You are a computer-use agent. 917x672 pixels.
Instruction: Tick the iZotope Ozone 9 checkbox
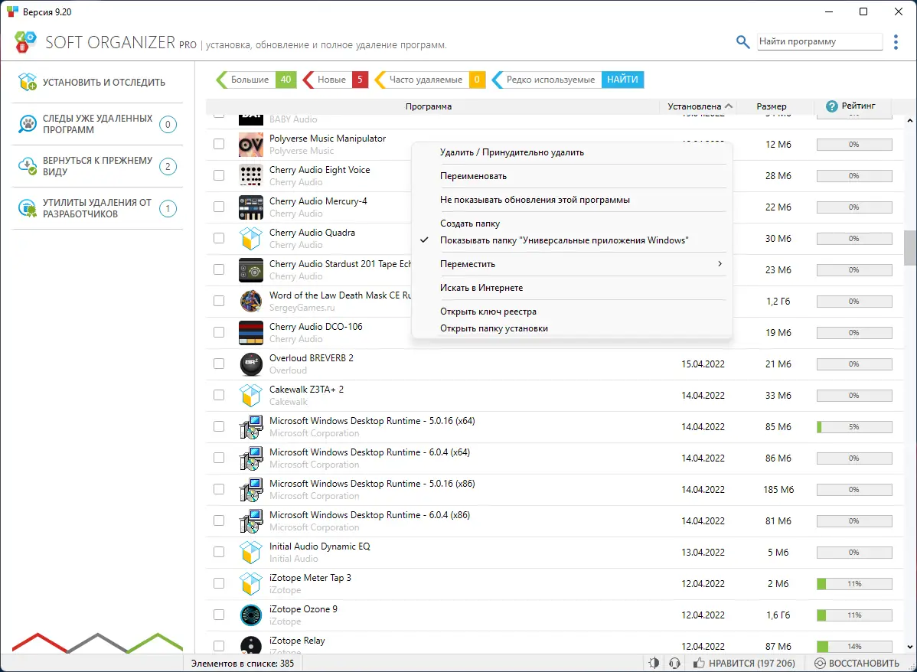click(x=219, y=615)
